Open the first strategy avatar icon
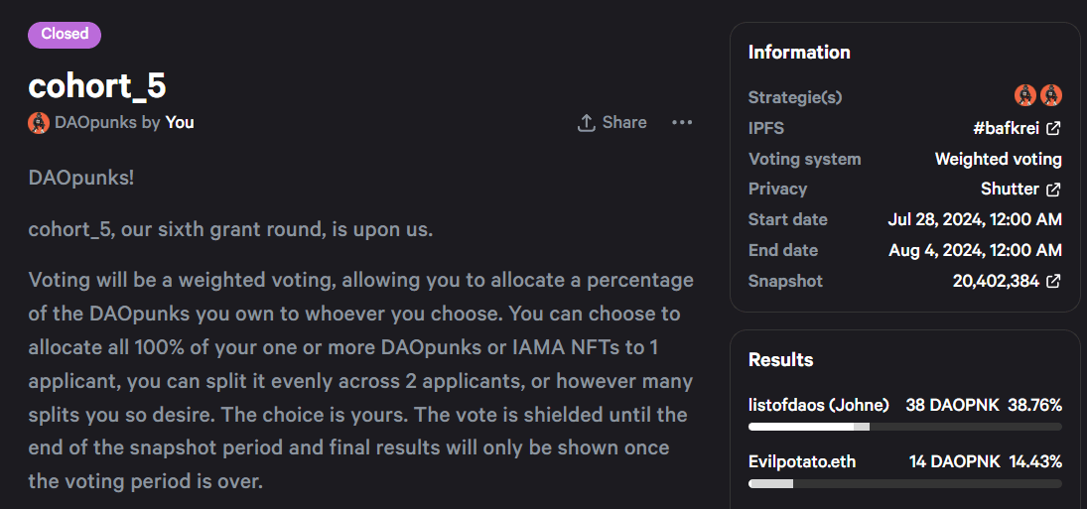This screenshot has width=1087, height=509. 1025,95
